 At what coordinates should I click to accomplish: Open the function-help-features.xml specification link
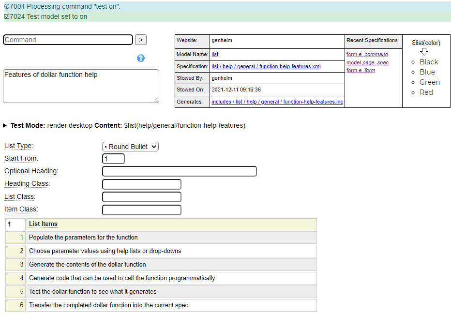[266, 66]
